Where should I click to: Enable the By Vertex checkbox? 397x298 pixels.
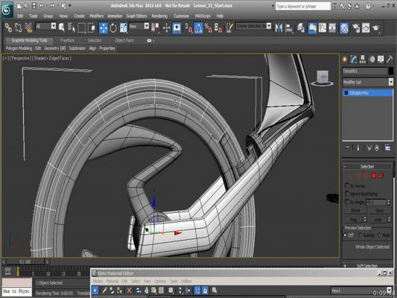pos(347,186)
